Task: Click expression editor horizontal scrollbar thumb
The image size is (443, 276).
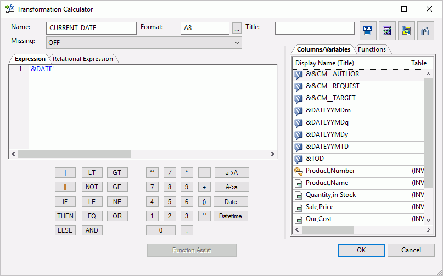Action: [74, 154]
